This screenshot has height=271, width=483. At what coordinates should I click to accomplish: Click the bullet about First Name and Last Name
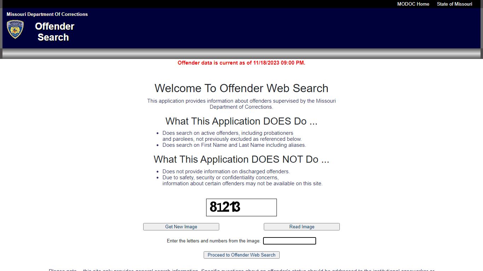(x=234, y=145)
